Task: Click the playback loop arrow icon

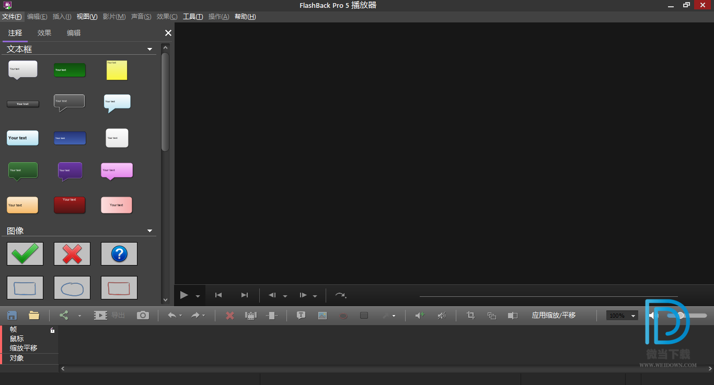Action: pos(340,295)
